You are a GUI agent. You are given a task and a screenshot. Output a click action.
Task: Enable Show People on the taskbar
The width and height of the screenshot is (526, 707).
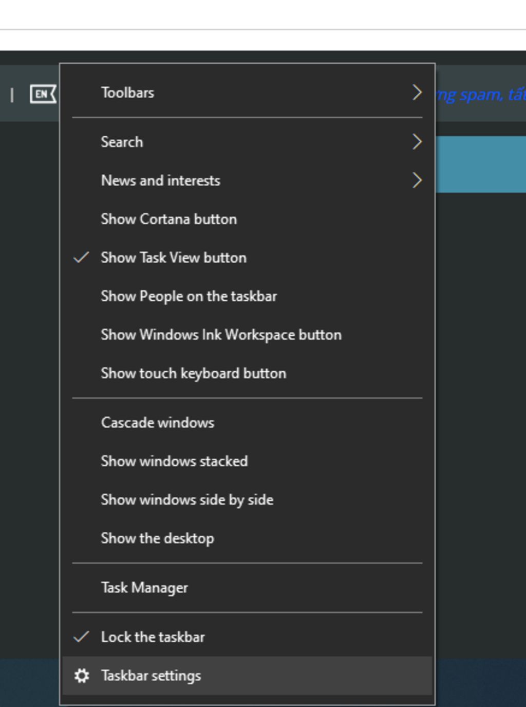pyautogui.click(x=247, y=296)
